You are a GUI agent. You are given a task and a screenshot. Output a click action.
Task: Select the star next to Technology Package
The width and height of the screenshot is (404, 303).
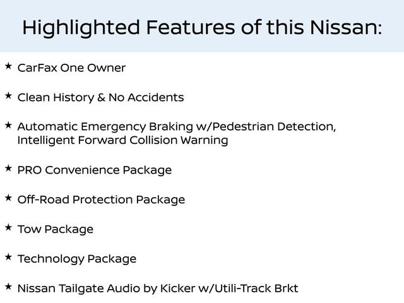pos(8,257)
